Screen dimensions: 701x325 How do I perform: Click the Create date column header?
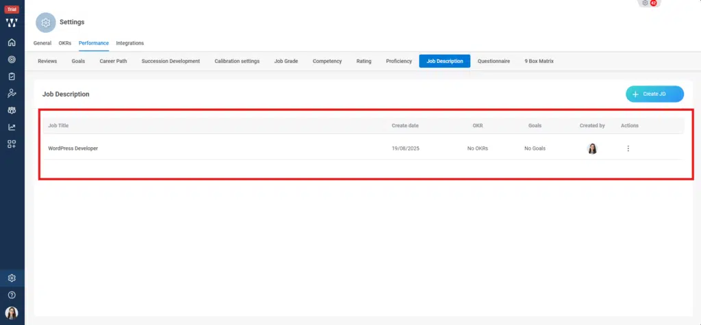tap(405, 126)
